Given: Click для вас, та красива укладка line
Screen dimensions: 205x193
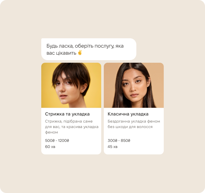Looking at the screenshot, I should [x=72, y=127].
